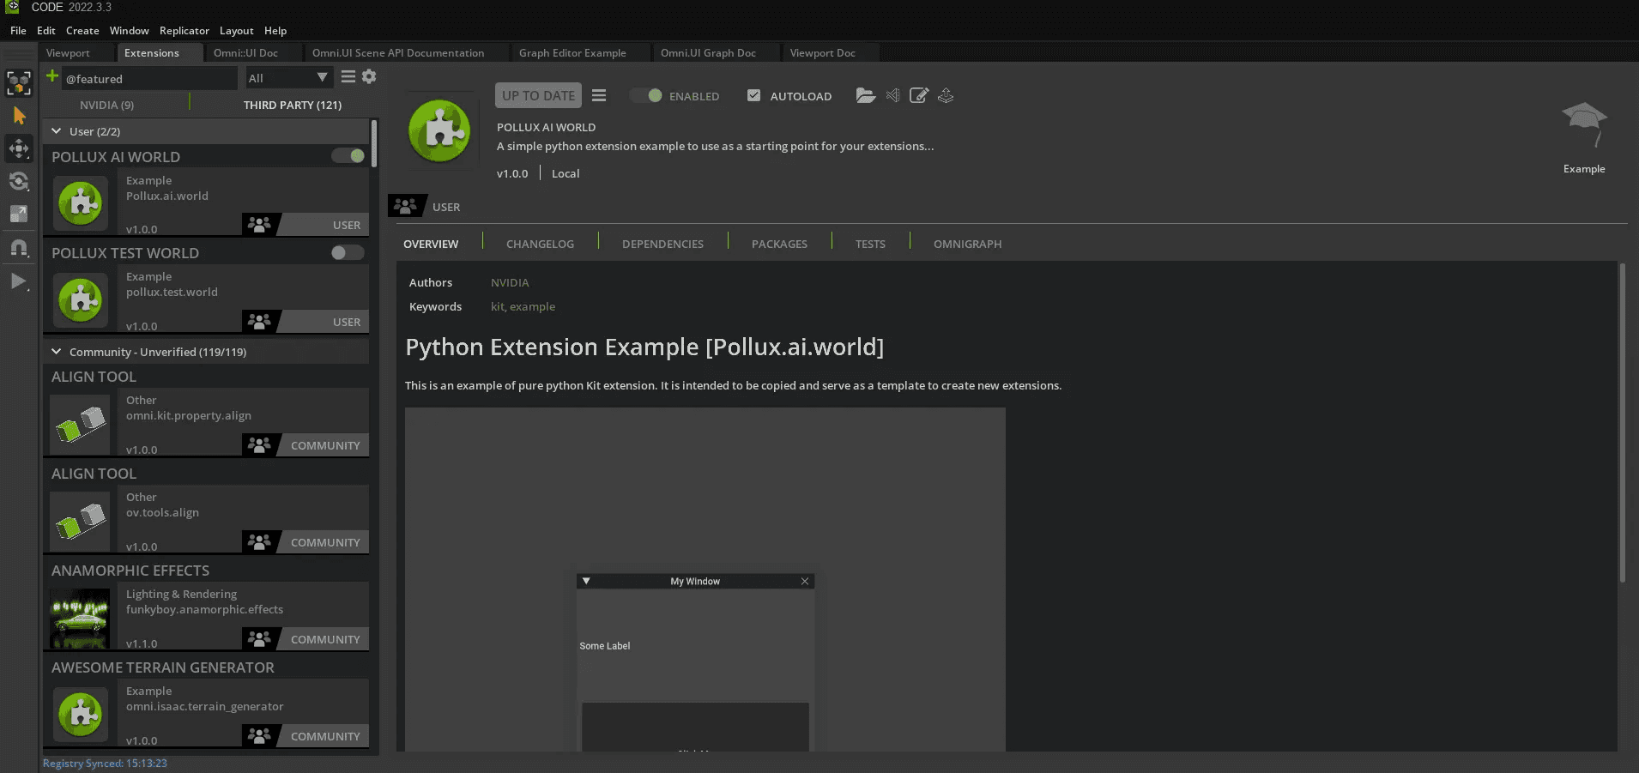
Task: Disable the Pollux AI World list toggle
Action: coord(348,156)
